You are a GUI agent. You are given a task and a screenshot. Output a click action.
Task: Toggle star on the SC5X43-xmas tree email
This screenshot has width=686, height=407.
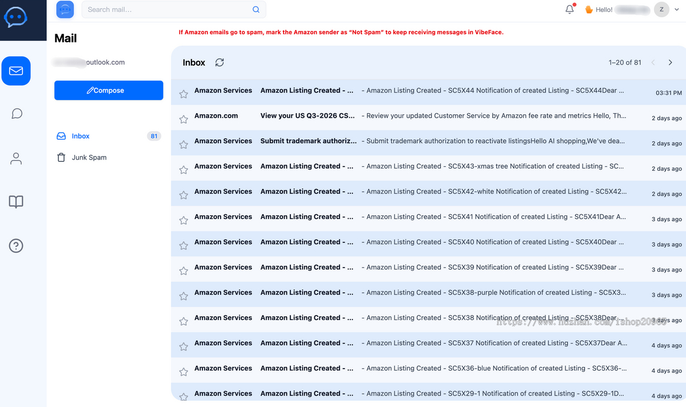click(x=184, y=169)
